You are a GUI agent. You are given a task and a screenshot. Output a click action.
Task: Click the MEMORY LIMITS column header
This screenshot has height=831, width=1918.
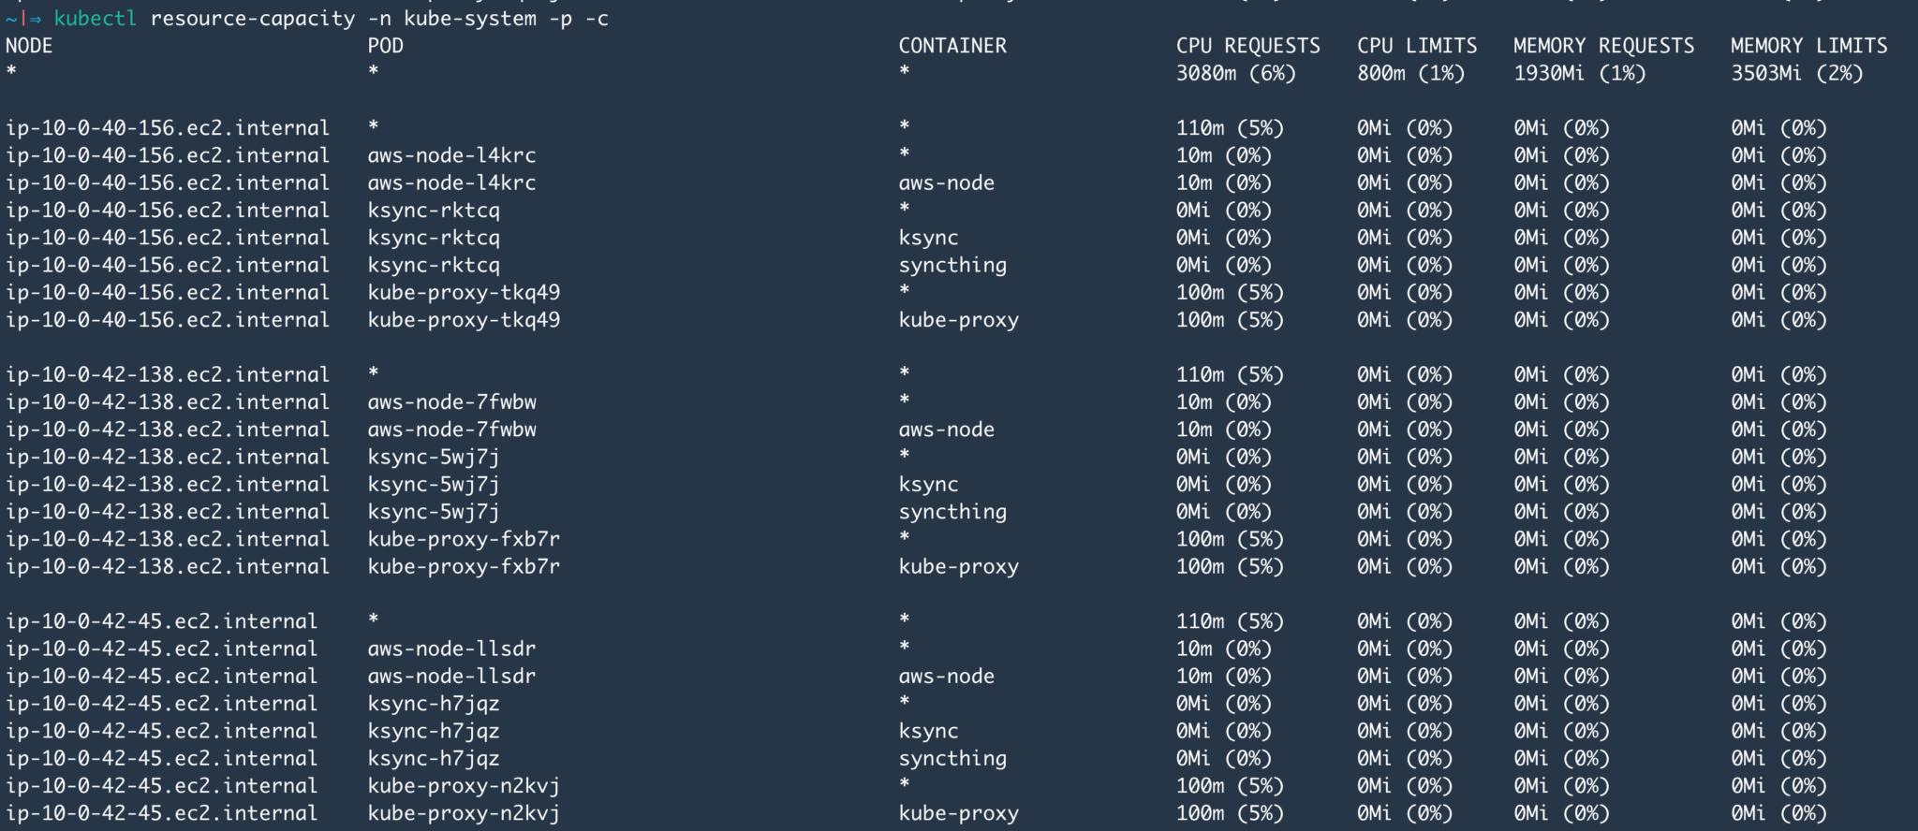pos(1809,46)
